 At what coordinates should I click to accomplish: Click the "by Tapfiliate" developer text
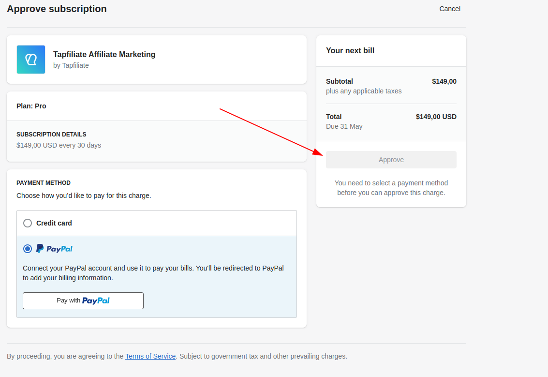point(71,65)
